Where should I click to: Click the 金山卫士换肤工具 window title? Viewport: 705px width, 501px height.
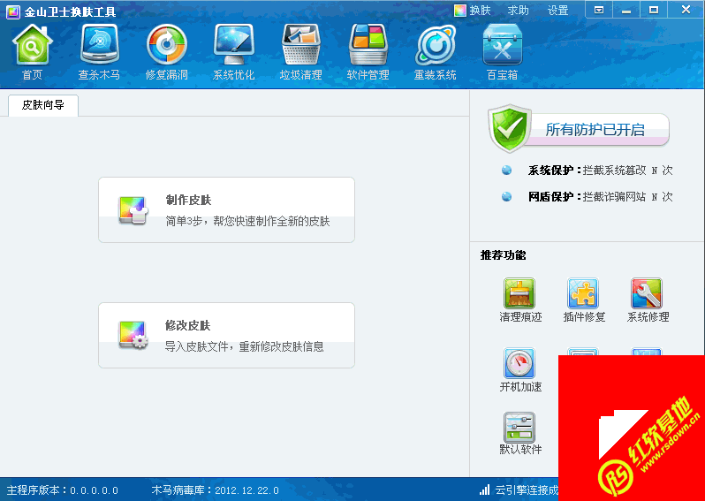70,11
